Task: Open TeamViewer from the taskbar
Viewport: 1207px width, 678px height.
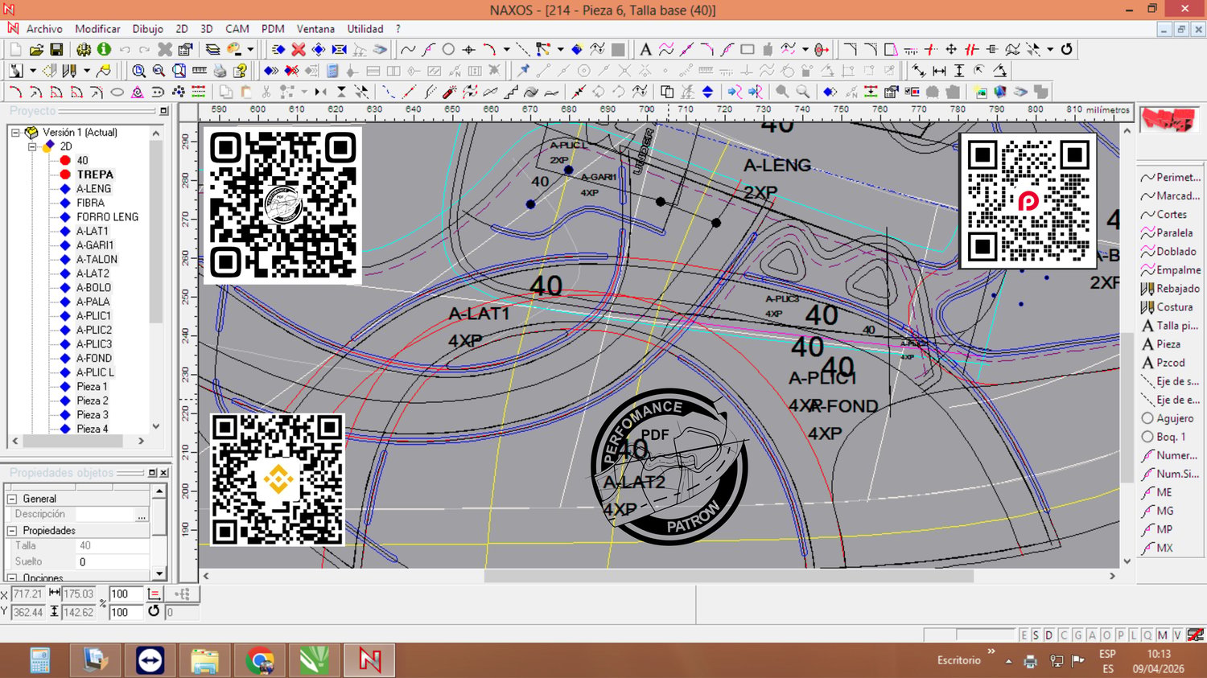Action: [150, 660]
